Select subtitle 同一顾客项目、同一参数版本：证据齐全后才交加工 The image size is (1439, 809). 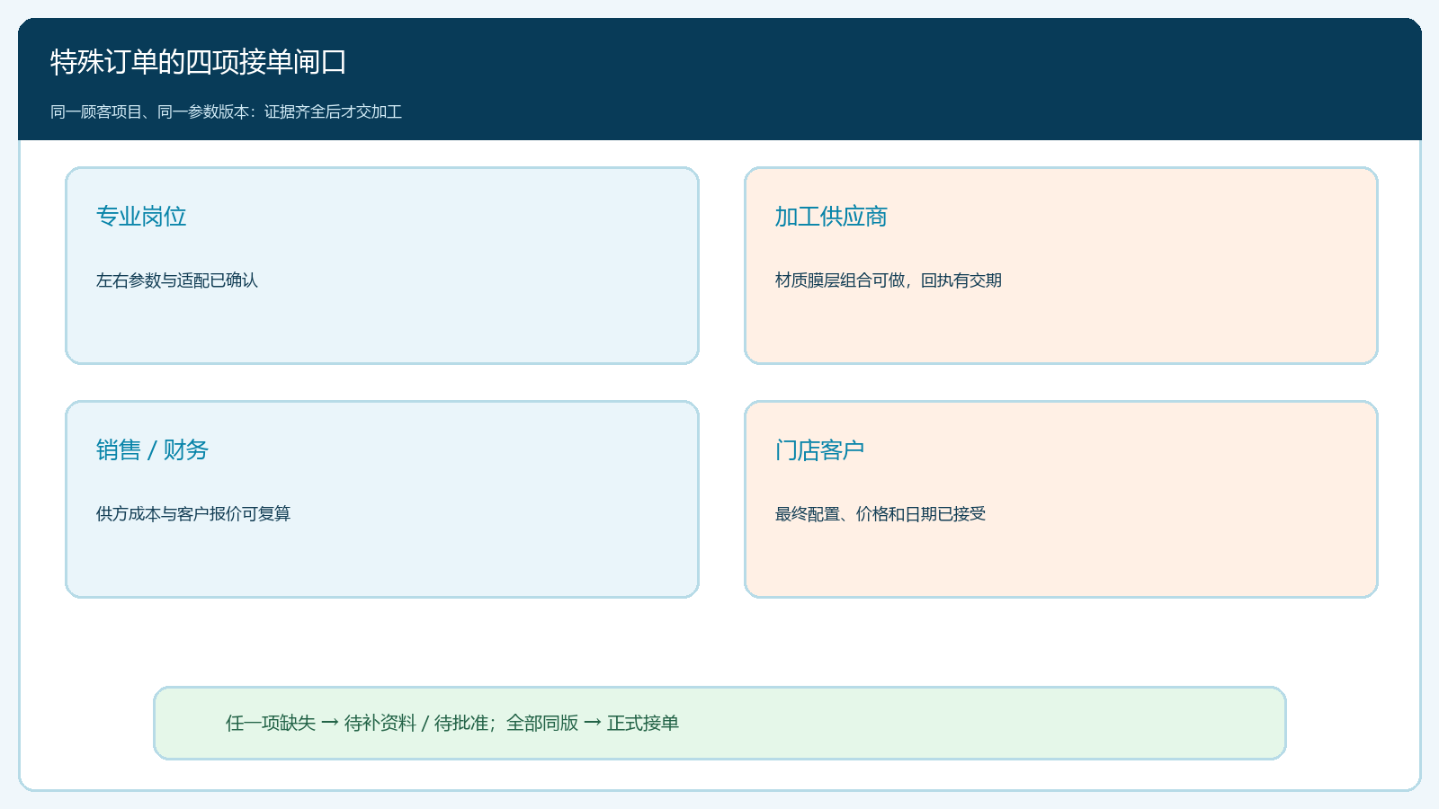(x=226, y=112)
